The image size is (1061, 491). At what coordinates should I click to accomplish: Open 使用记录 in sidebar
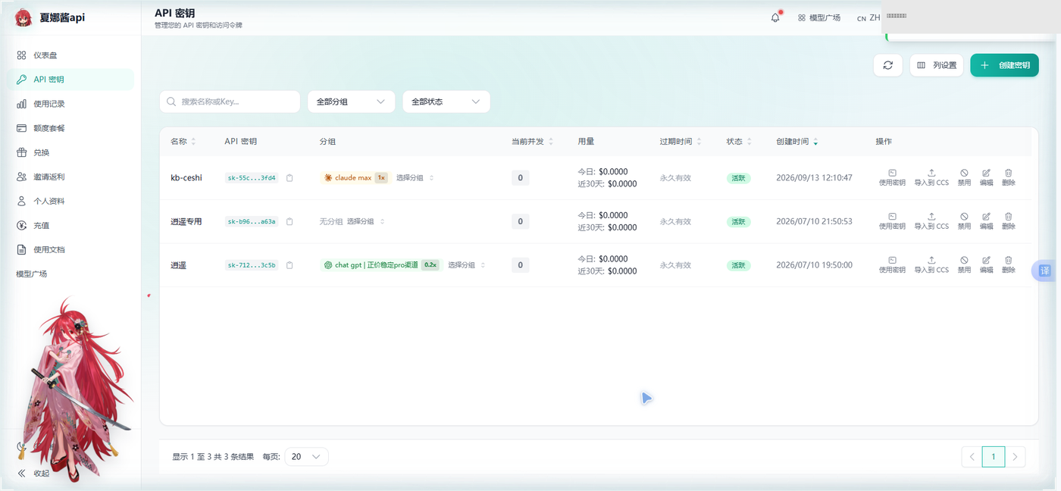(71, 104)
